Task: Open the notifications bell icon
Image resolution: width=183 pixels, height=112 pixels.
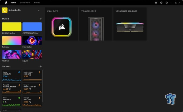Action: (x=156, y=3)
